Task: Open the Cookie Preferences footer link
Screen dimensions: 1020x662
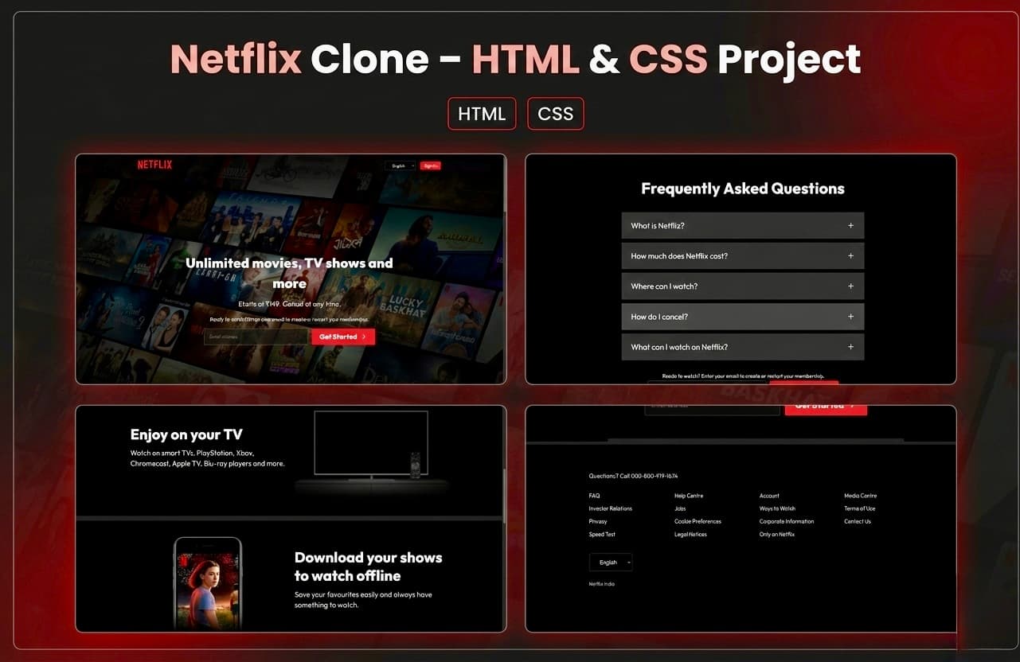Action: 698,521
